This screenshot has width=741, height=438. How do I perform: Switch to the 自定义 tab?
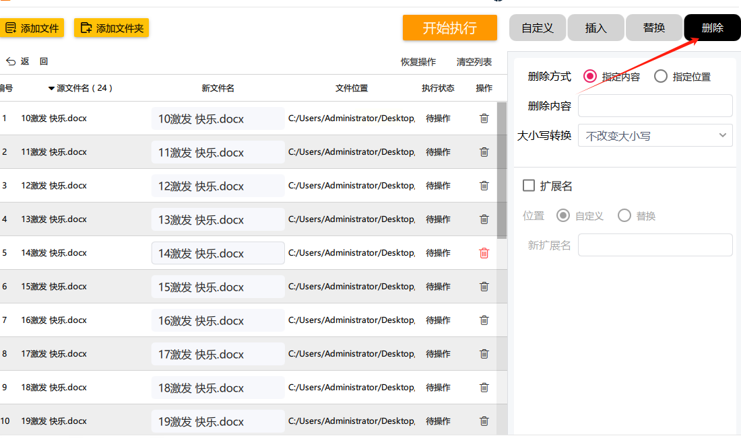click(538, 28)
